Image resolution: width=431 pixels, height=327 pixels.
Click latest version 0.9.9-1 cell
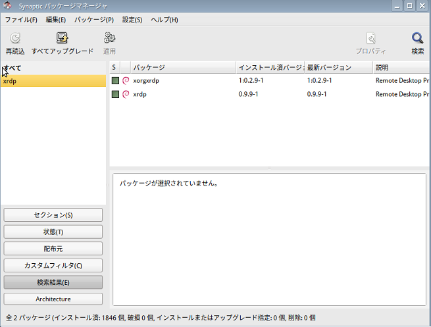317,94
